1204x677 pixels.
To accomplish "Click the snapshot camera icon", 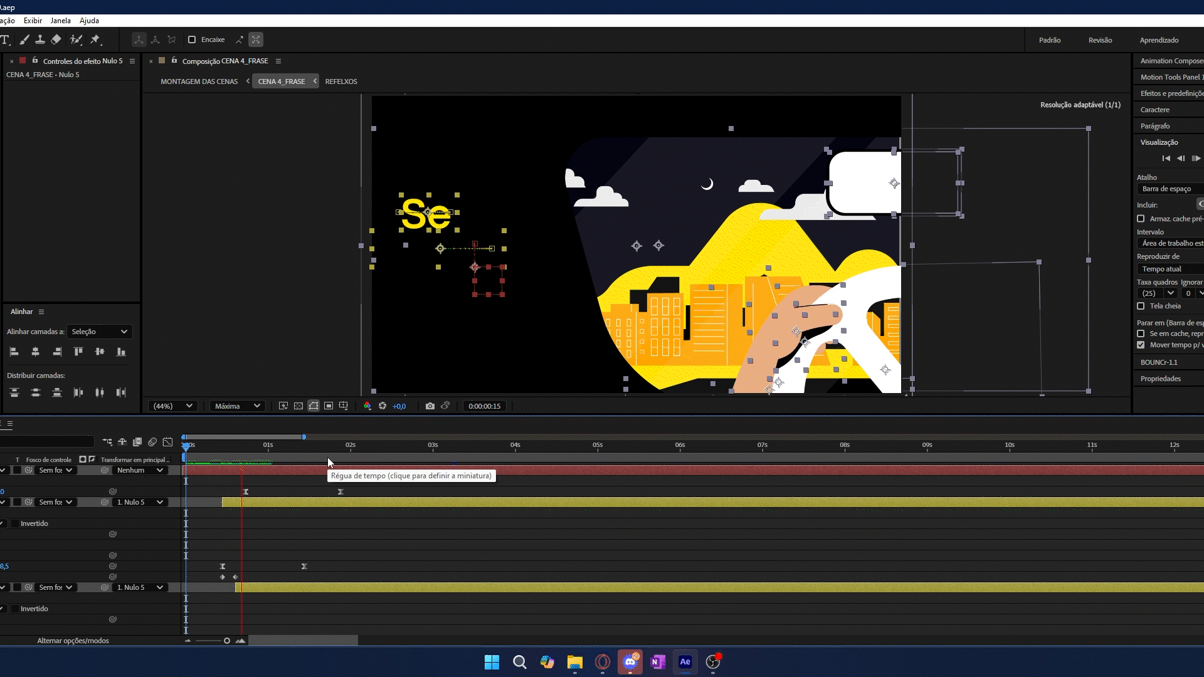I will (x=430, y=406).
